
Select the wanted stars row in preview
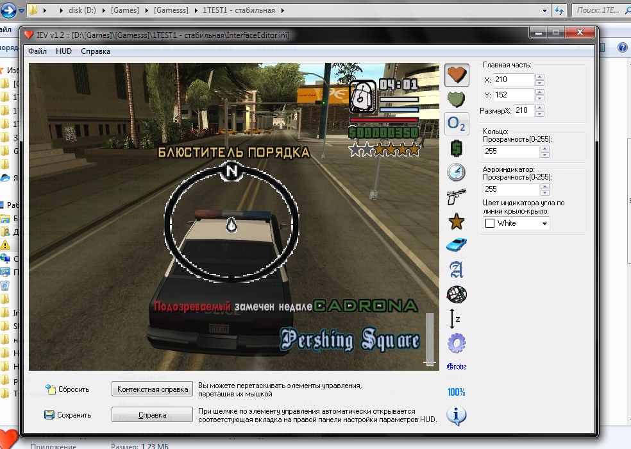click(x=384, y=150)
